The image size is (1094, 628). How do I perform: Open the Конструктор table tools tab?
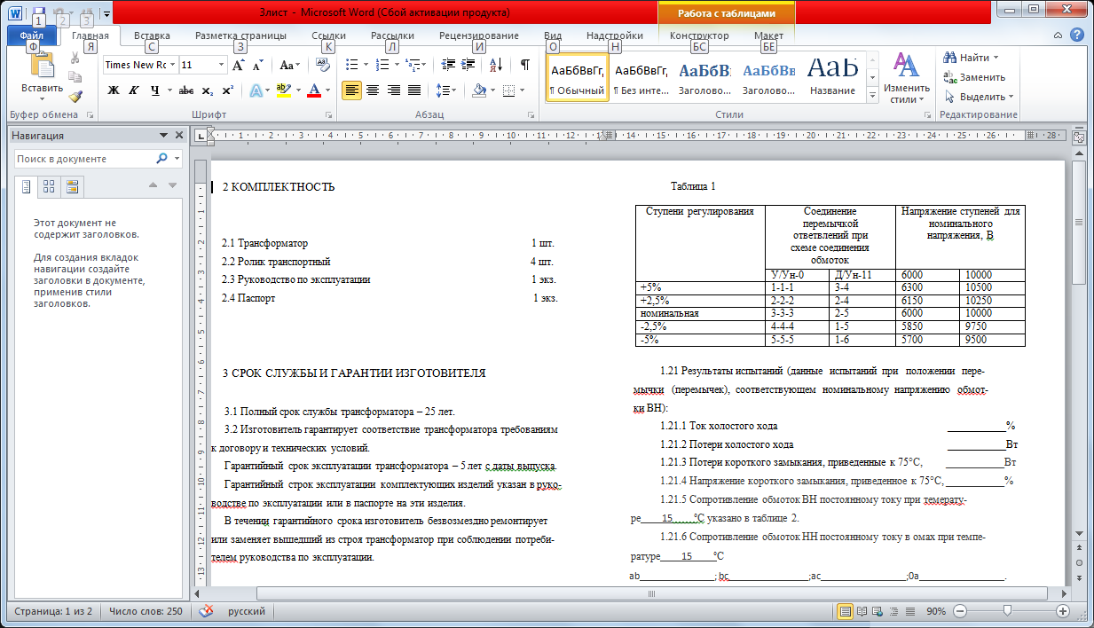click(x=699, y=35)
